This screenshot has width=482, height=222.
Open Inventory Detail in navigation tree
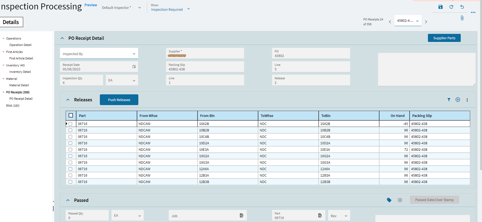click(x=20, y=72)
